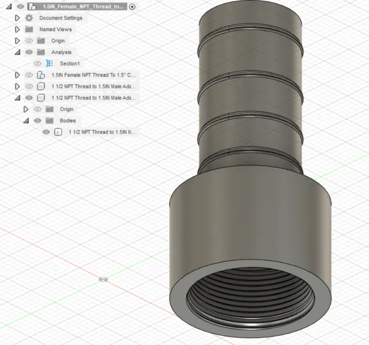The width and height of the screenshot is (369, 345).
Task: Collapse the root 1.5IN_Female_NPT_Thread_to component
Action: 9,7
